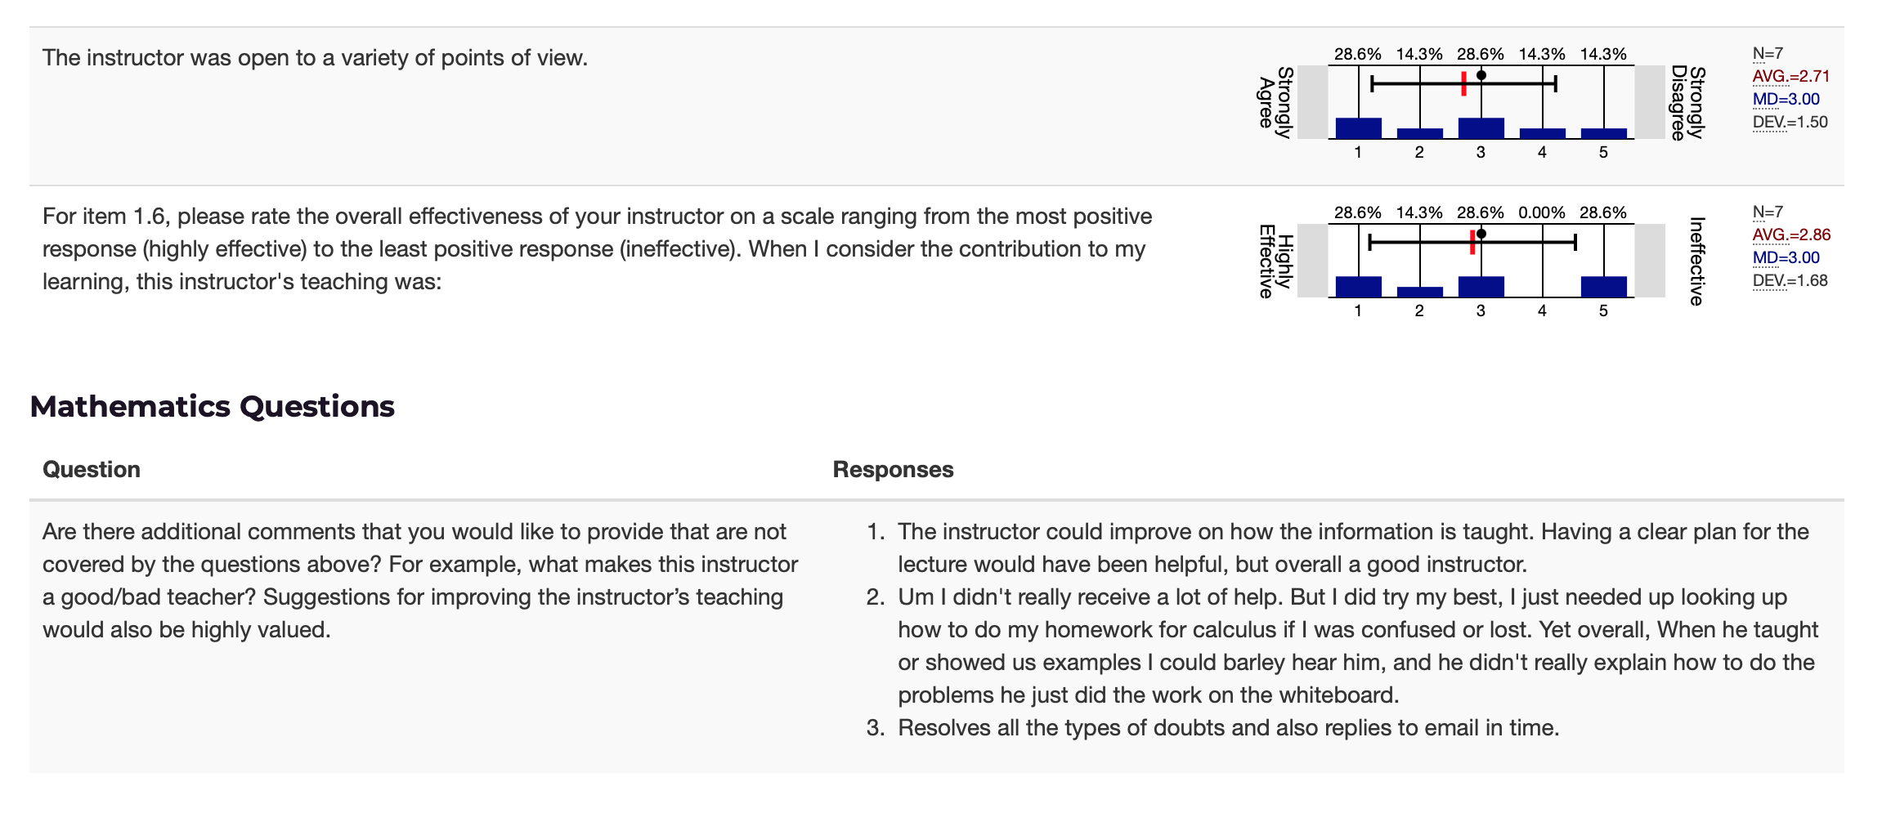Viewport: 1900px width, 840px height.
Task: Click N=7 beside the points-of-view question
Action: coord(1768,53)
